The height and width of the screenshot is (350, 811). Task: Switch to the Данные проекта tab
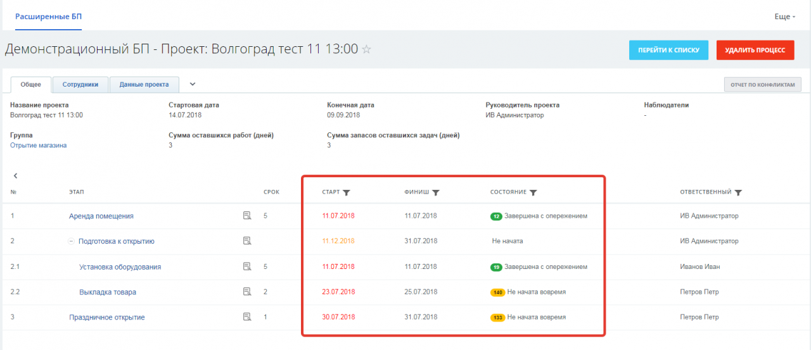coord(144,84)
